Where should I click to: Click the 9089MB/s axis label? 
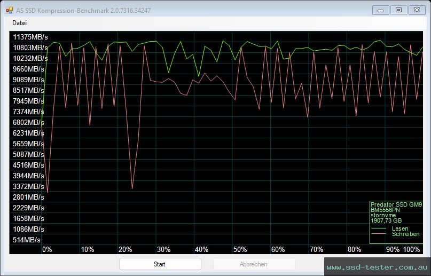(x=28, y=80)
